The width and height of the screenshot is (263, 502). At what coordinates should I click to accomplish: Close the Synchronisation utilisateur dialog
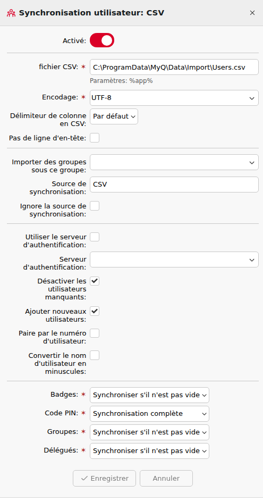tap(252, 13)
